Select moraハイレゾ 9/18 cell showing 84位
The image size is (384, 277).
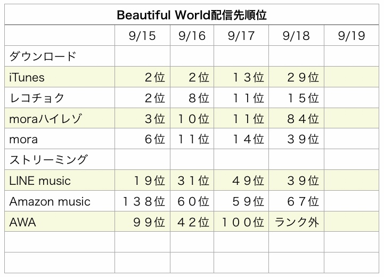(x=296, y=118)
